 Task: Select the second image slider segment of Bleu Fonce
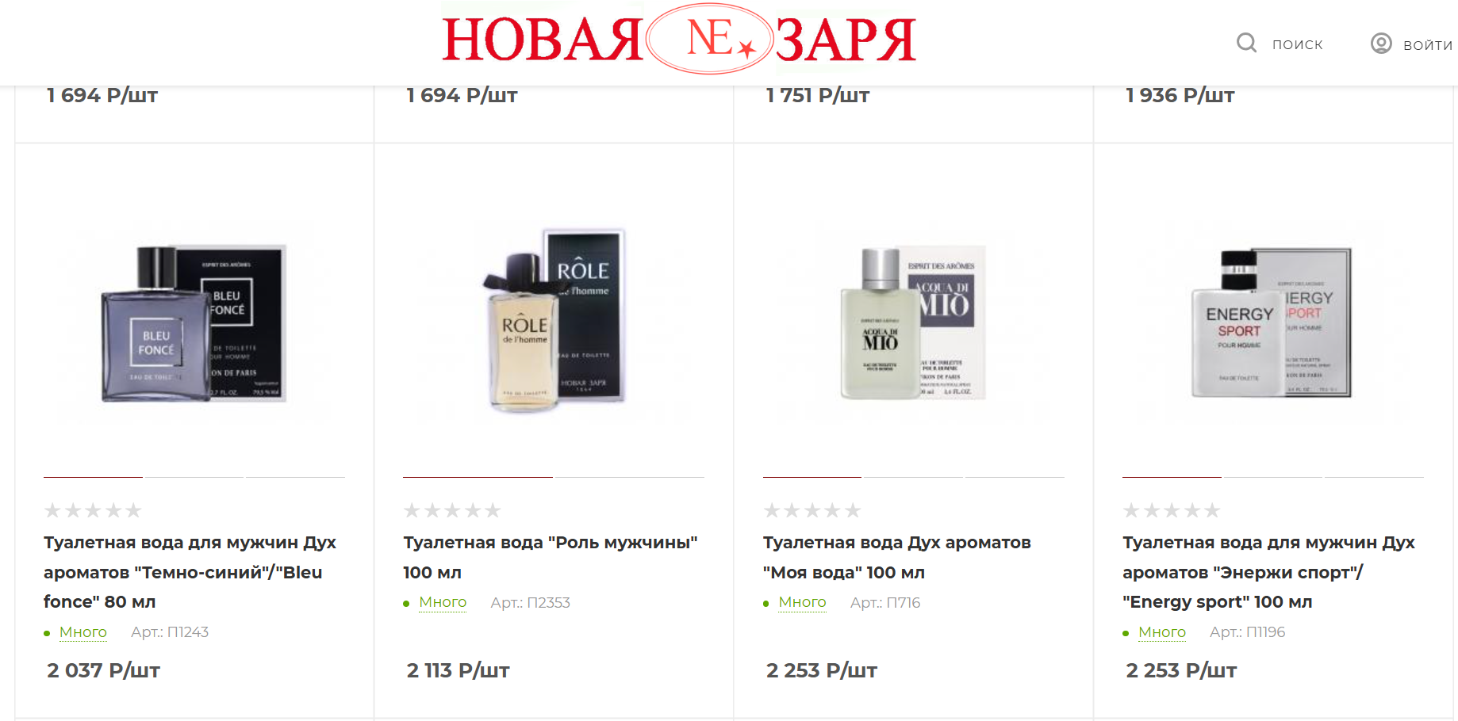(194, 477)
